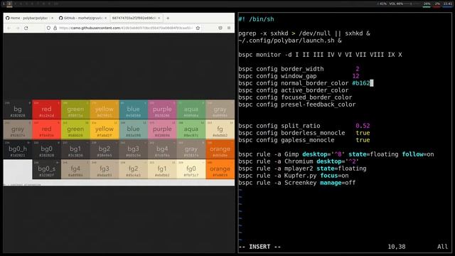Open a new browser tab with plus
The height and width of the screenshot is (256, 455).
[168, 18]
